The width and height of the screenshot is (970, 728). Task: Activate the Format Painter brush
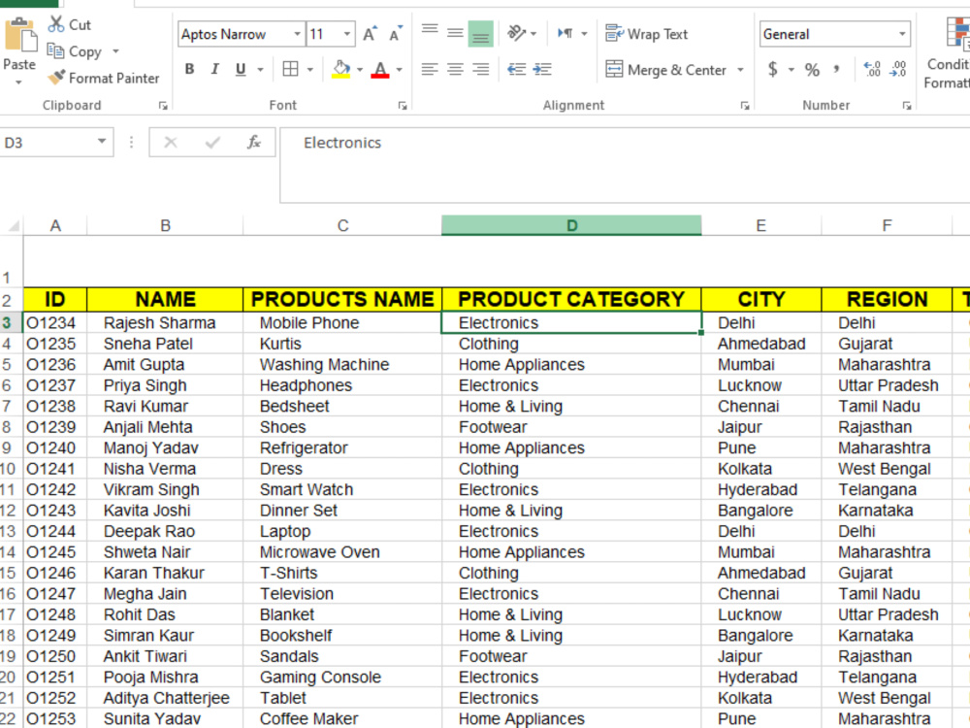click(56, 78)
